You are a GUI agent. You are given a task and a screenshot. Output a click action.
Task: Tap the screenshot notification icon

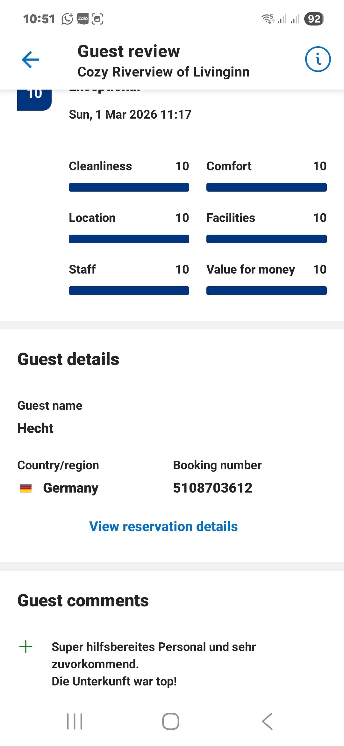(97, 19)
